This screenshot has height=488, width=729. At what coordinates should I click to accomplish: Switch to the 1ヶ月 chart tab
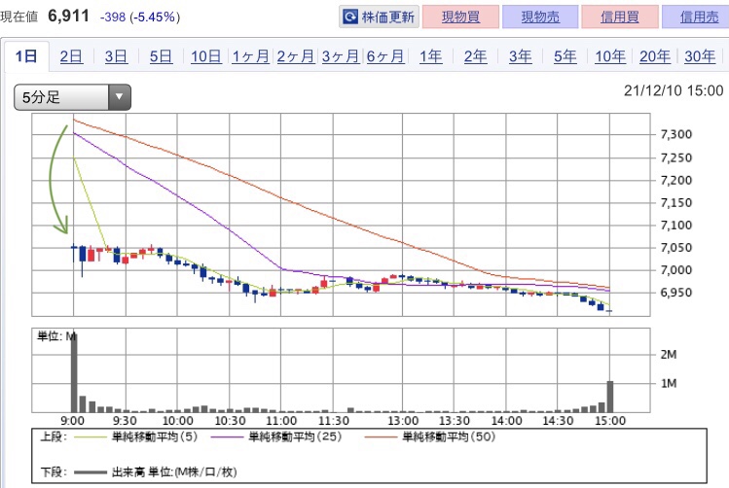[250, 56]
